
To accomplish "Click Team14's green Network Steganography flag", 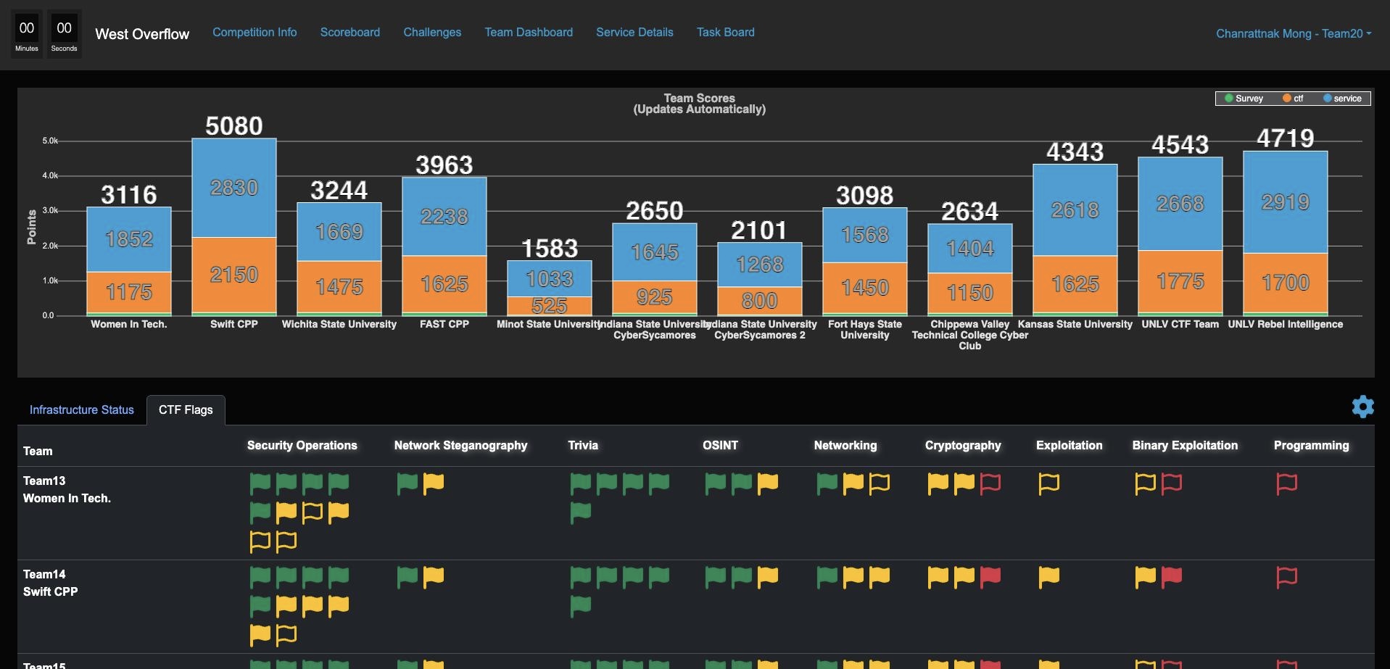I will point(407,577).
